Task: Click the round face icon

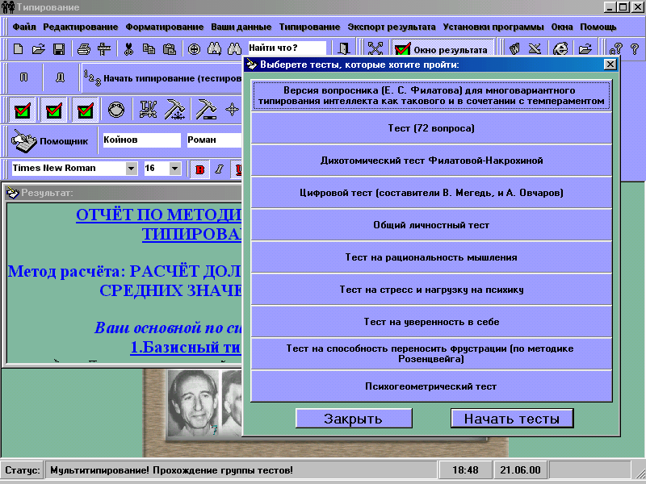Action: click(116, 110)
